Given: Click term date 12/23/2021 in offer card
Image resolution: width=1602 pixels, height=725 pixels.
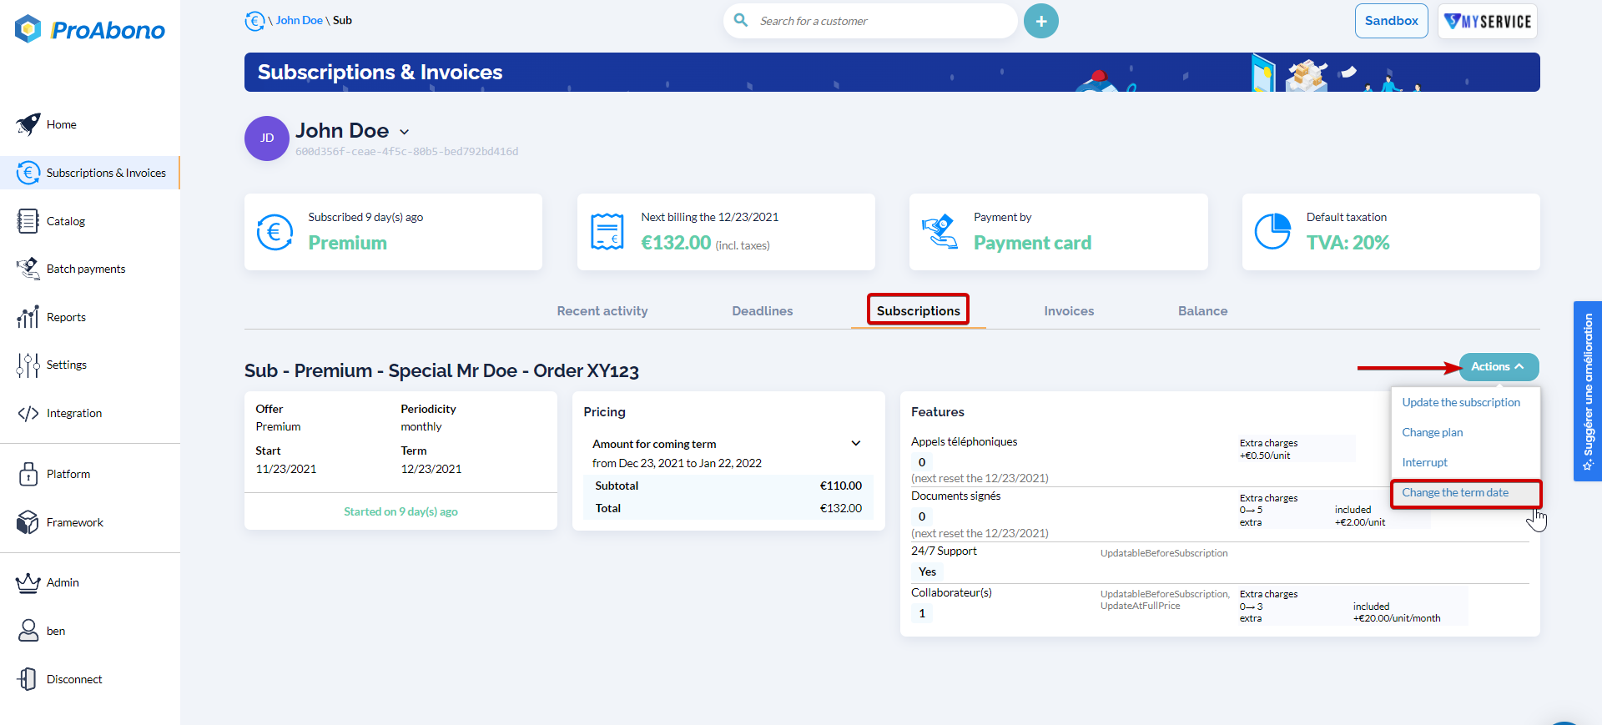Looking at the screenshot, I should (x=431, y=469).
